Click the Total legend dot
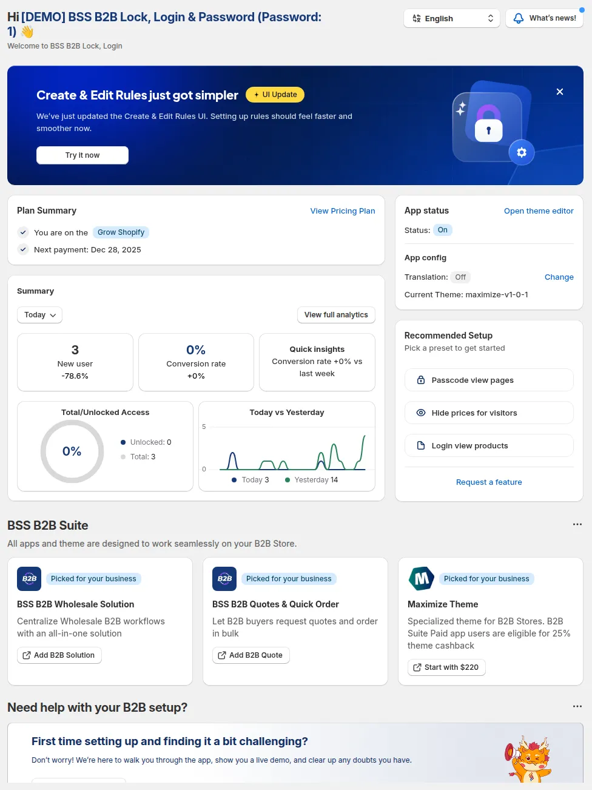592x790 pixels. [x=123, y=457]
